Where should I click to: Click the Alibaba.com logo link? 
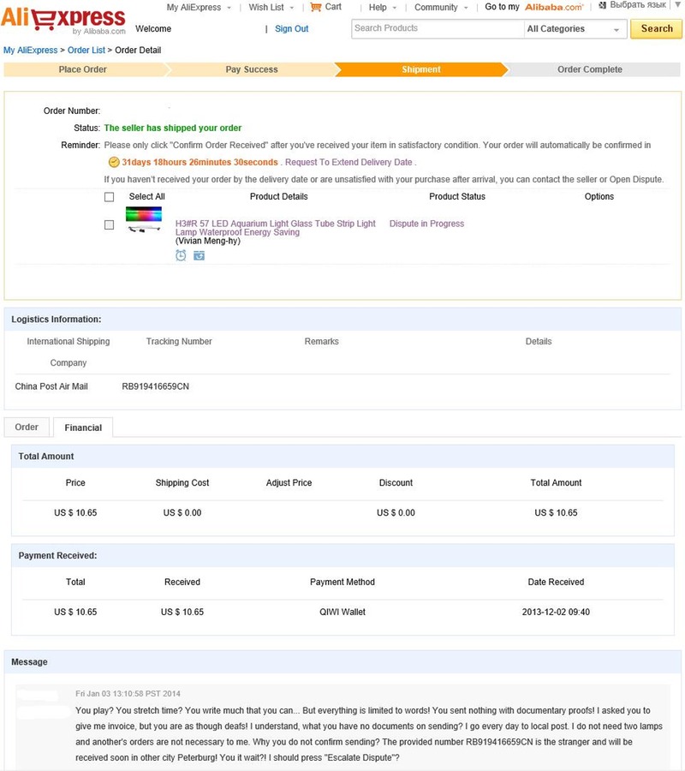click(x=554, y=8)
